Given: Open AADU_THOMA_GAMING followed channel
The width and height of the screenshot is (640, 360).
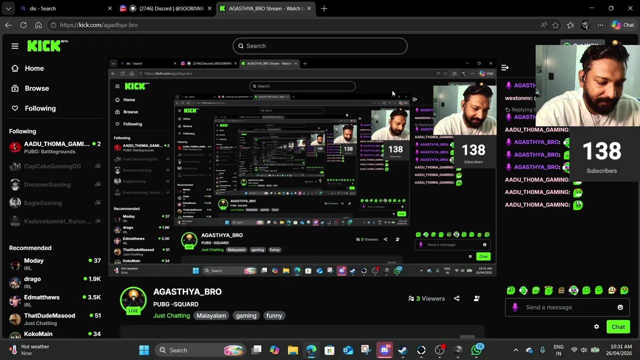Looking at the screenshot, I should pyautogui.click(x=55, y=147).
